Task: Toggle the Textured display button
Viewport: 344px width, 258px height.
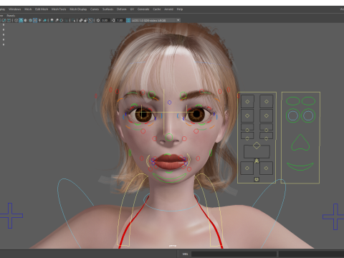Action: [x=35, y=20]
